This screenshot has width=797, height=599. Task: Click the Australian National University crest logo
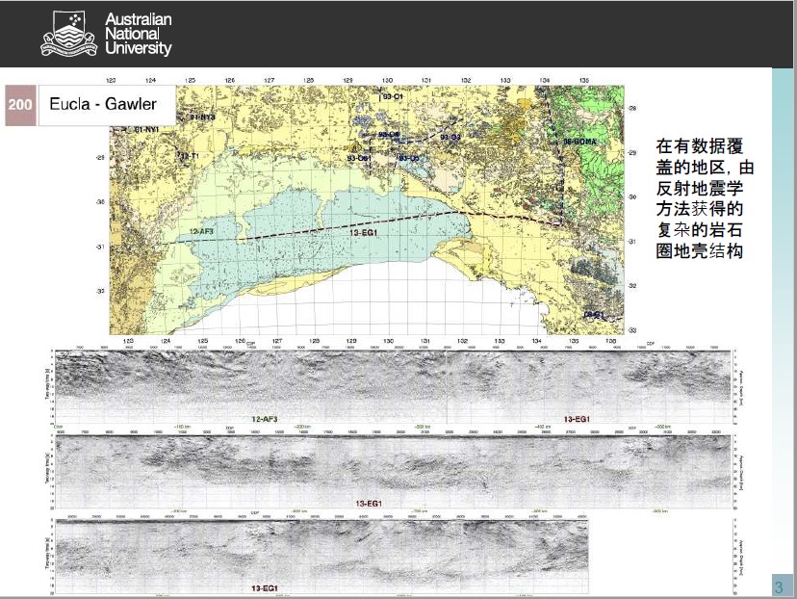(x=67, y=35)
